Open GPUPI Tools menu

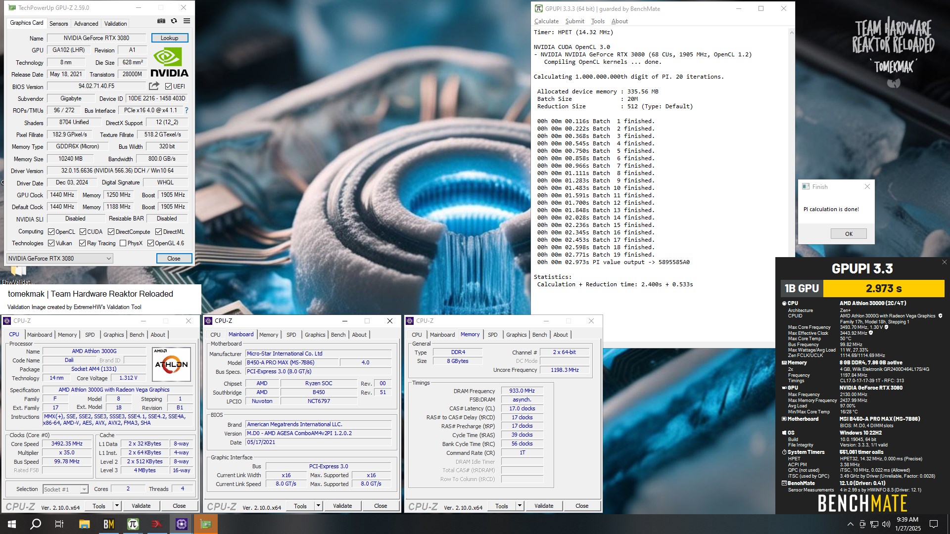click(598, 21)
